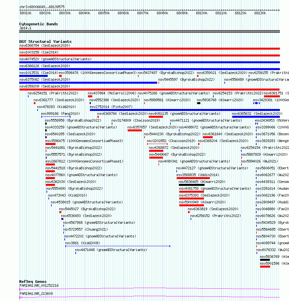
Task: Click the 68100k ruler tick label
Action: coord(202,13)
